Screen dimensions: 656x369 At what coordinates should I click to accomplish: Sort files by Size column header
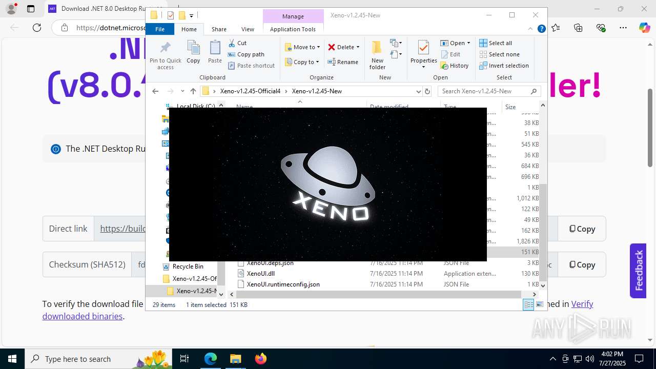(510, 107)
